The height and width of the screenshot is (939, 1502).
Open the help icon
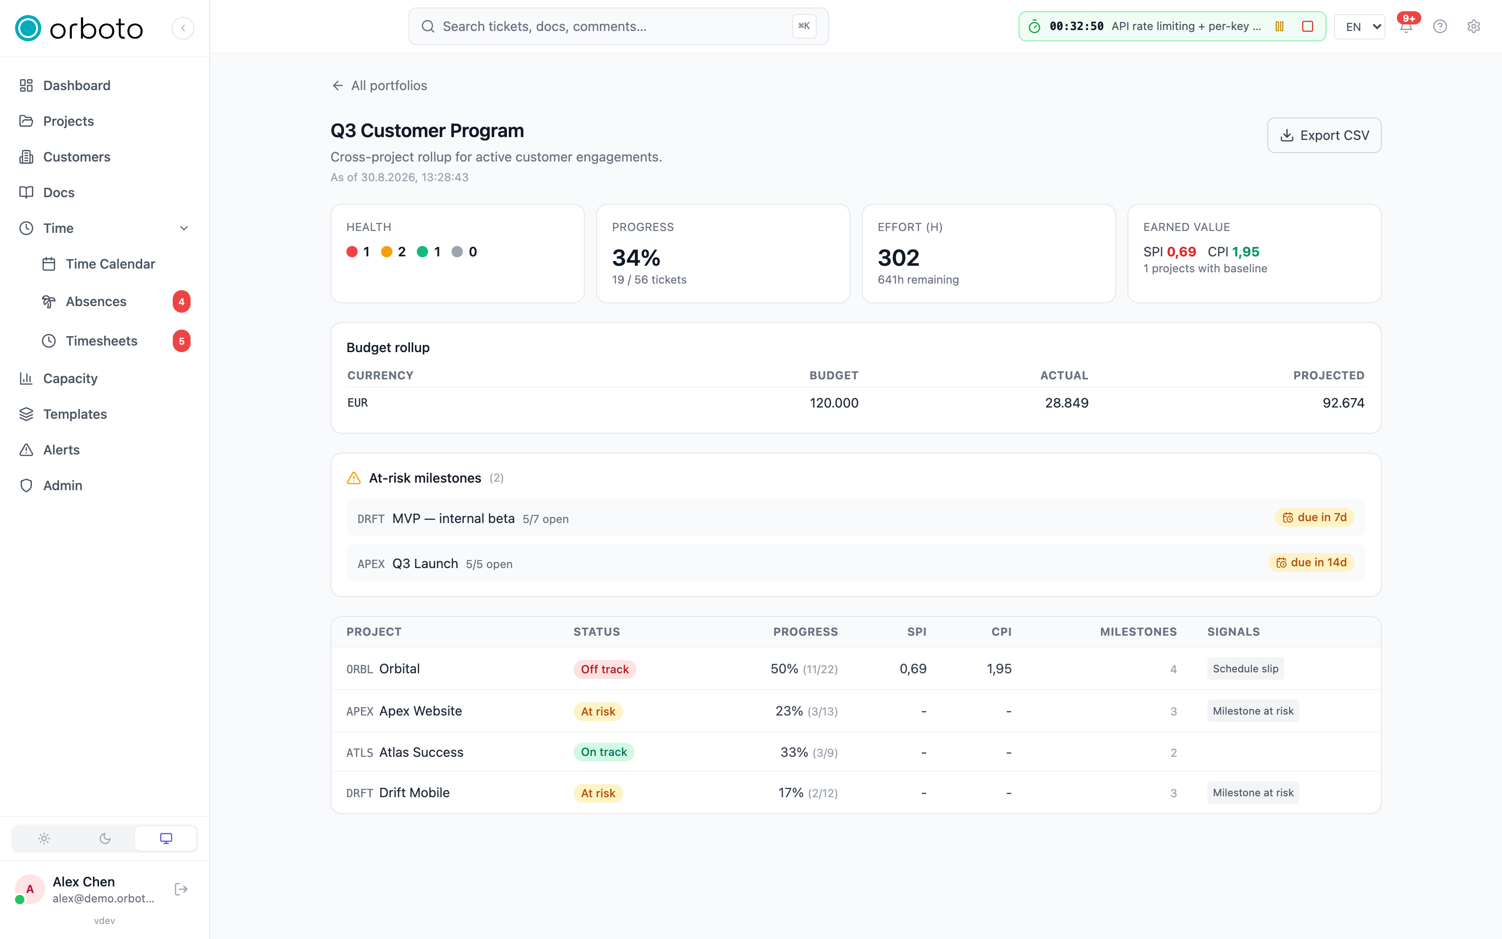pos(1440,26)
